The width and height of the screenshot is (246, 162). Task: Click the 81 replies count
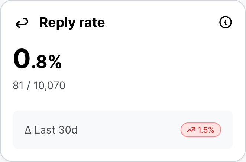(18, 86)
